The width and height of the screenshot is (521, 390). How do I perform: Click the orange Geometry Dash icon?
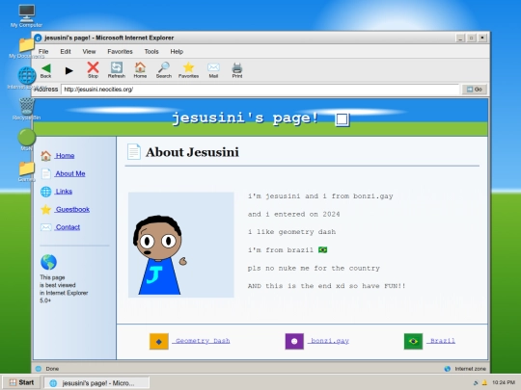(159, 341)
